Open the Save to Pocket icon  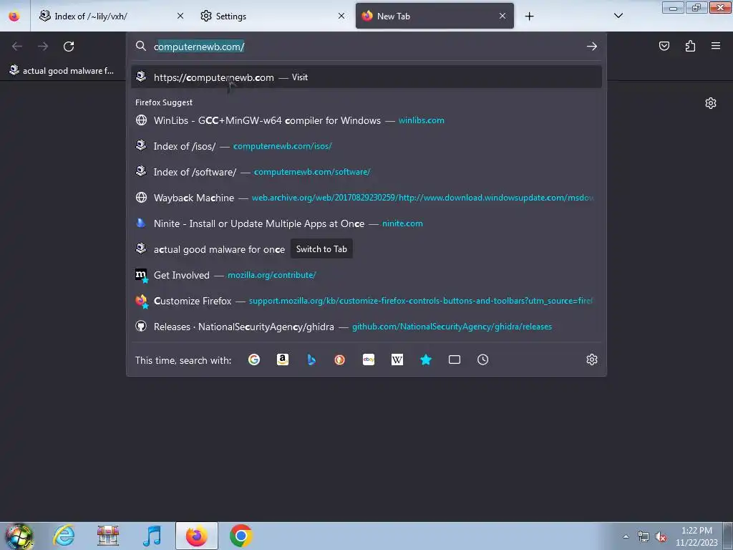[x=664, y=46]
